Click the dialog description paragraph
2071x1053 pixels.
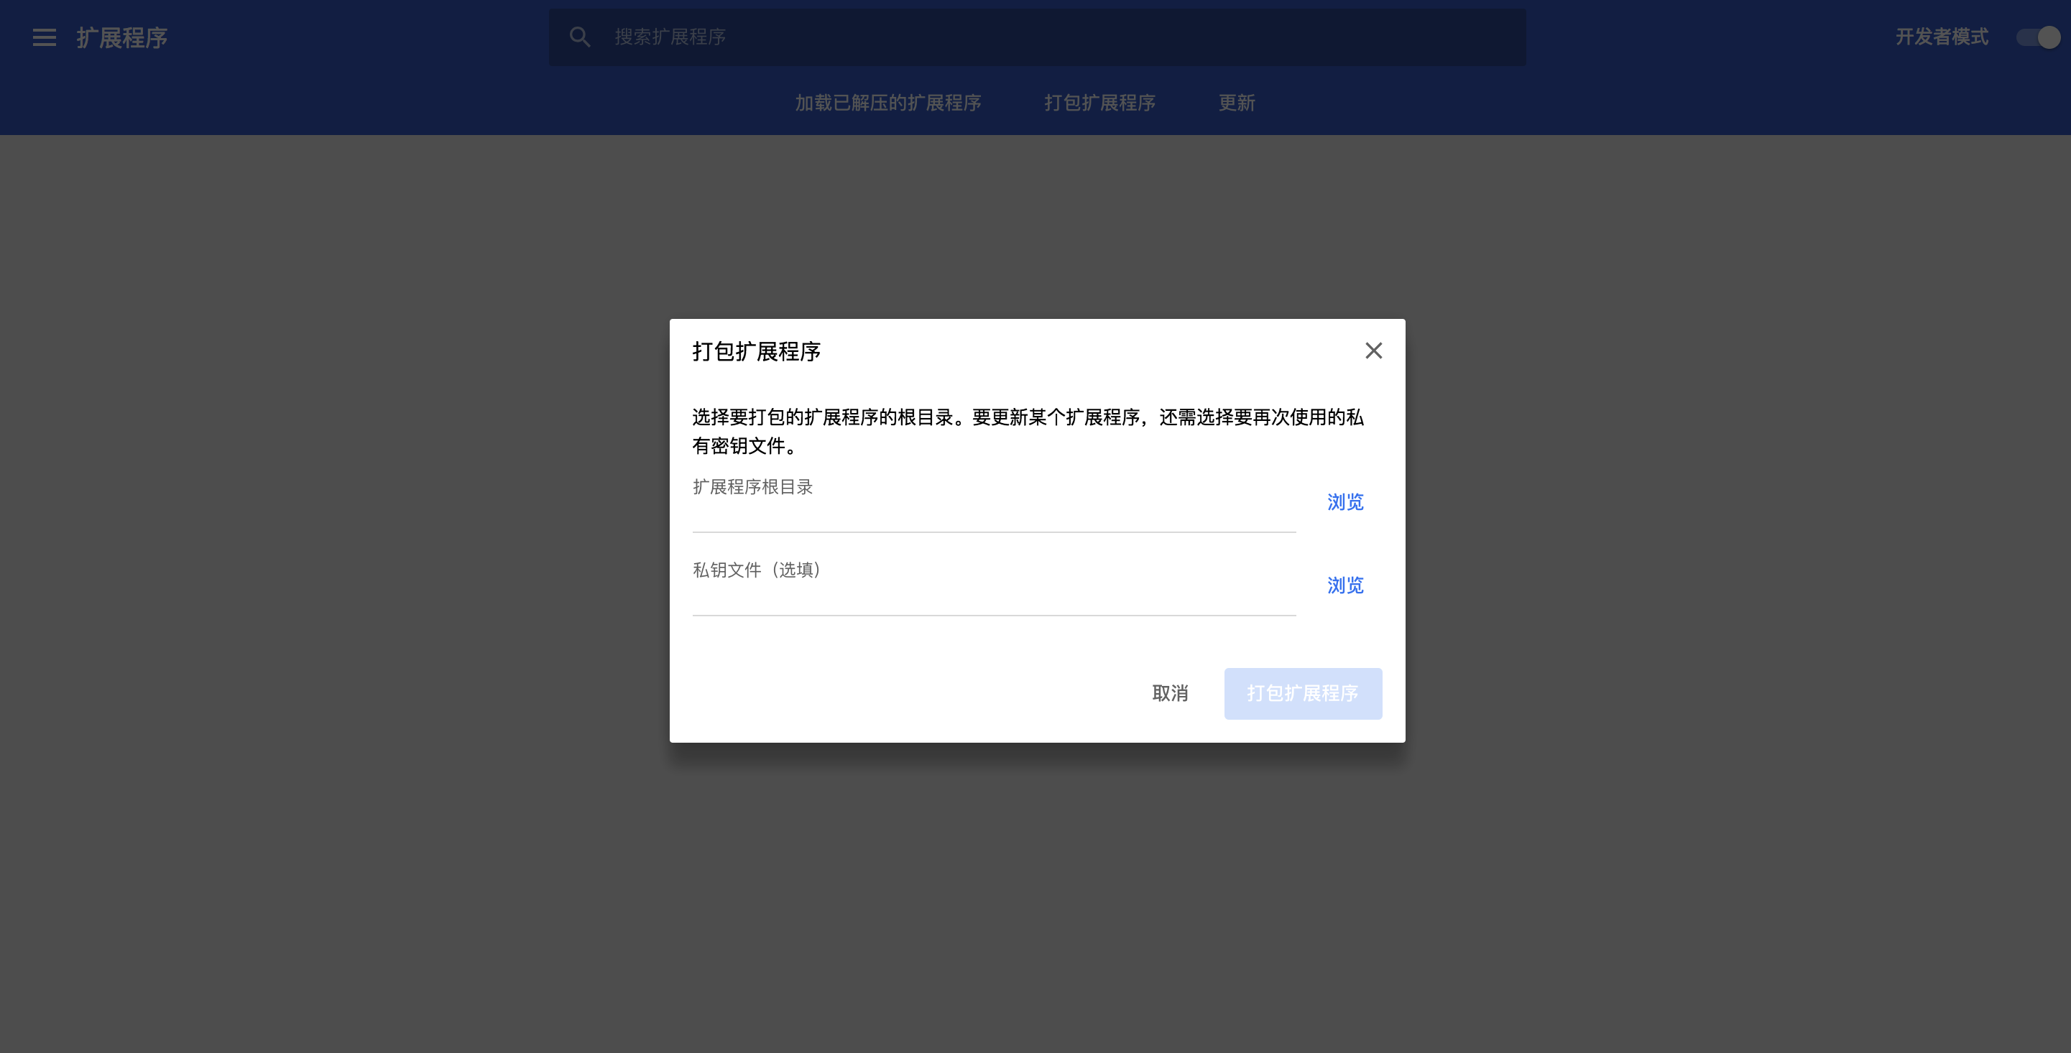point(1028,418)
